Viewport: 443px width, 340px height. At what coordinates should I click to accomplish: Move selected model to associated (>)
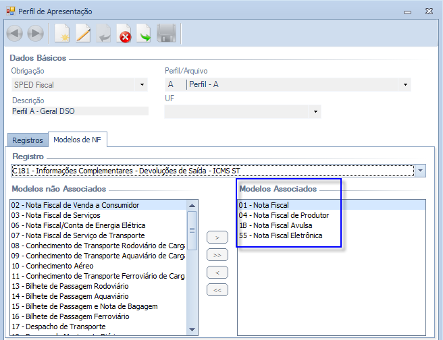(x=217, y=237)
